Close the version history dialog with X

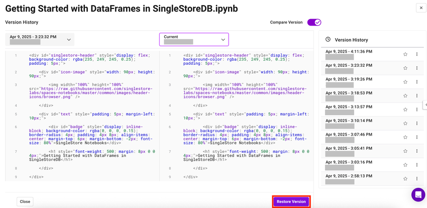(421, 8)
